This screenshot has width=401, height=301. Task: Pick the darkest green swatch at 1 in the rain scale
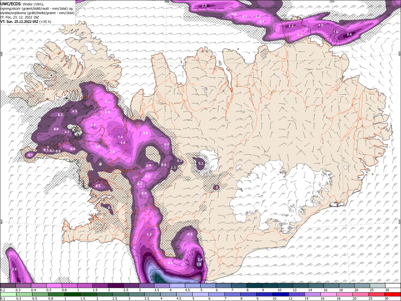(x=72, y=294)
